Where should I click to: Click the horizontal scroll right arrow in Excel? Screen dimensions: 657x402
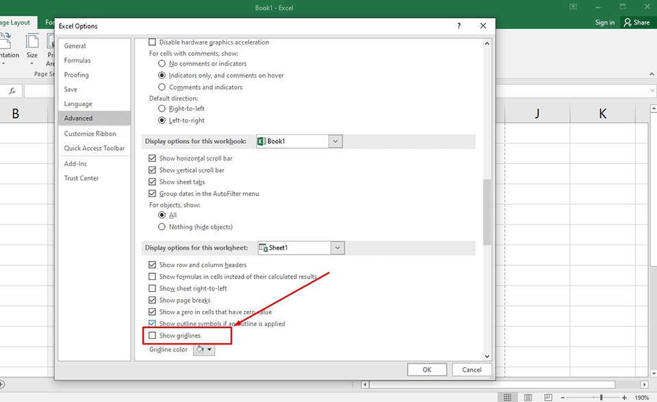[x=645, y=384]
